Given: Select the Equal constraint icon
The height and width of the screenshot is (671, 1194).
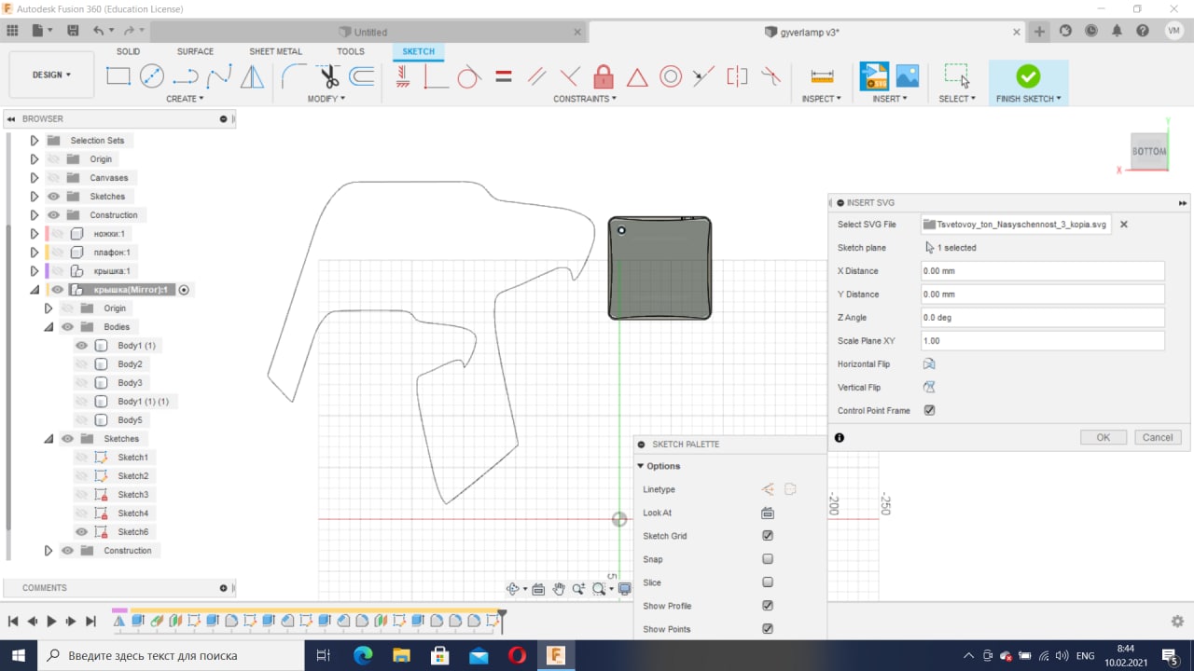Looking at the screenshot, I should (x=504, y=76).
